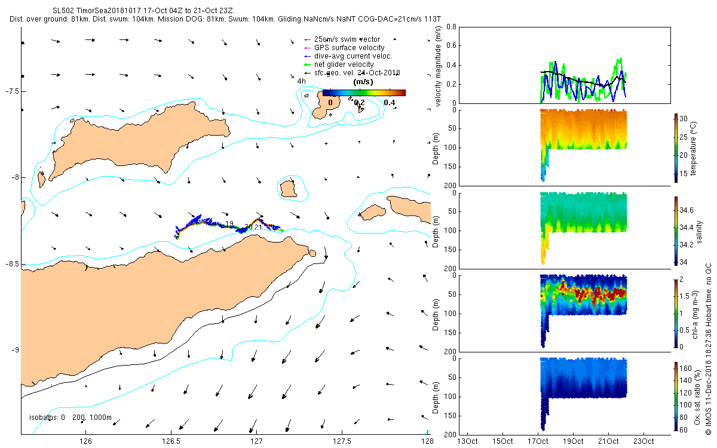The width and height of the screenshot is (717, 448).
Task: Click the '(m/s)' label above map colorbar
Action: pos(364,82)
